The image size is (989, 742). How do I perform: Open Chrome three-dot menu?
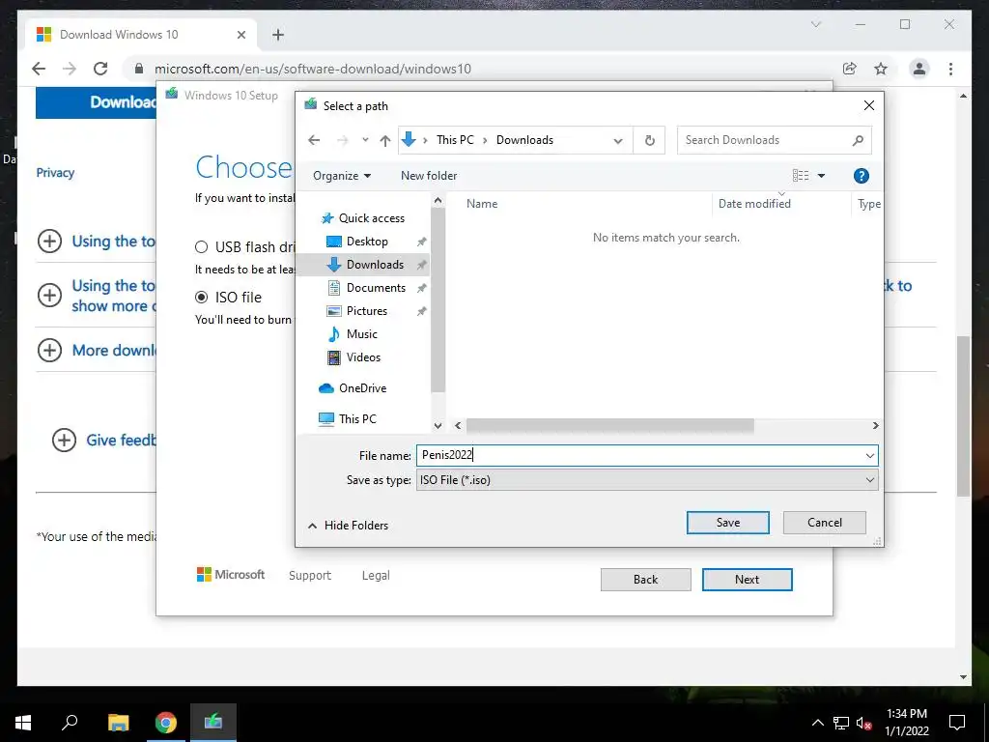point(950,69)
